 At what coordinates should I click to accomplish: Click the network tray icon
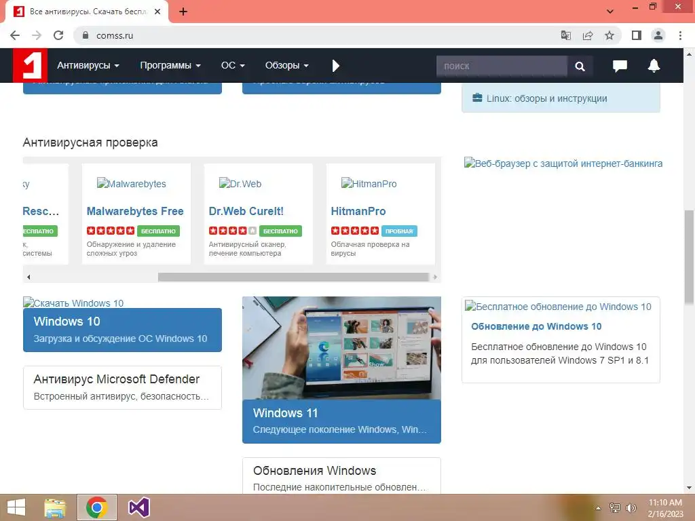615,507
